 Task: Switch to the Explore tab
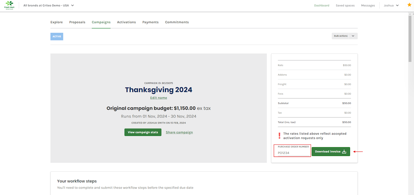click(57, 22)
